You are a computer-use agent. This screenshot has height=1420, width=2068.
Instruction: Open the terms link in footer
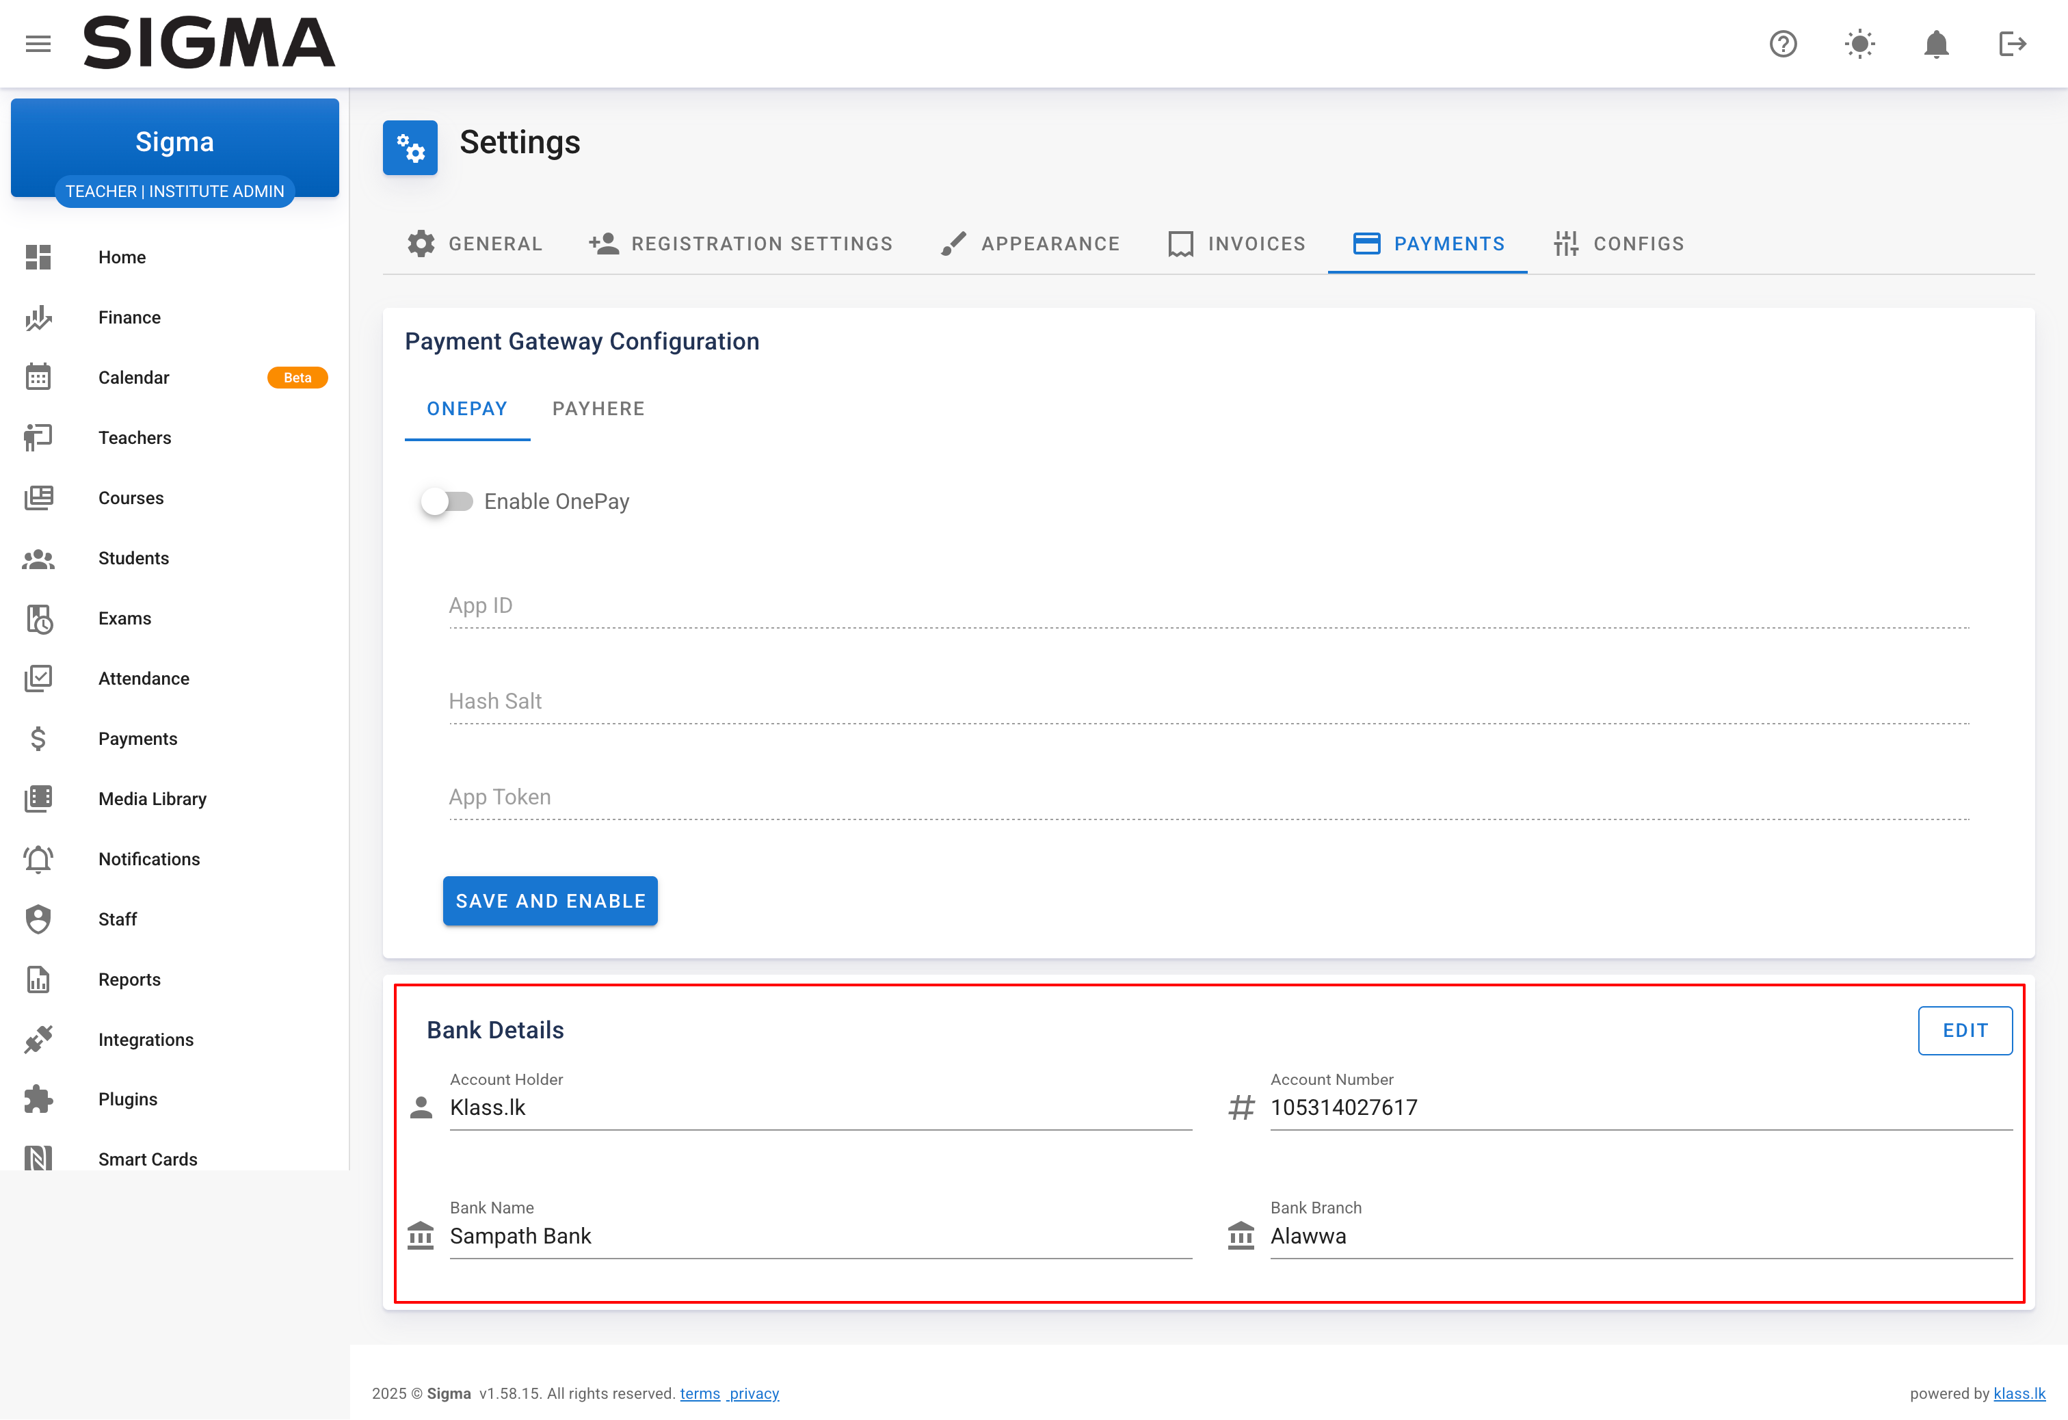pyautogui.click(x=700, y=1393)
